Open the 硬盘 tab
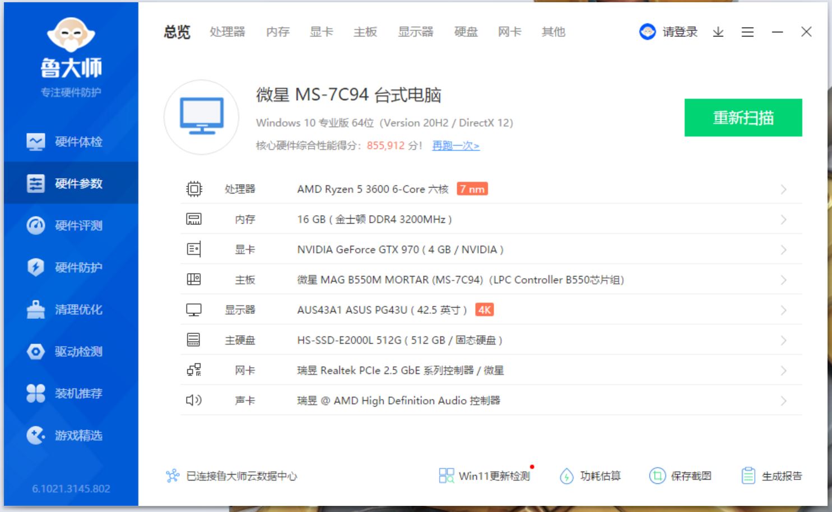832x512 pixels. [466, 32]
